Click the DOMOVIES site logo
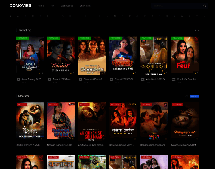 point(20,6)
